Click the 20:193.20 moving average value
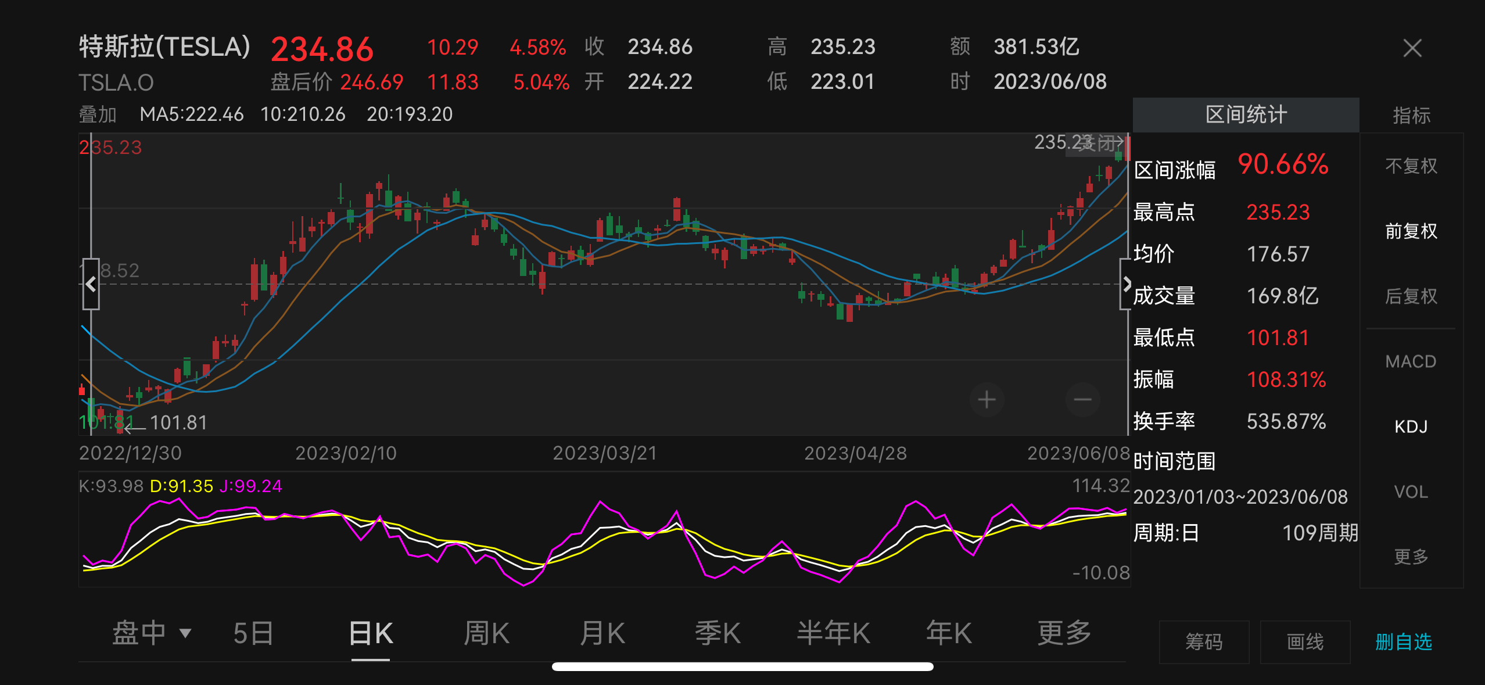The image size is (1485, 685). click(410, 114)
